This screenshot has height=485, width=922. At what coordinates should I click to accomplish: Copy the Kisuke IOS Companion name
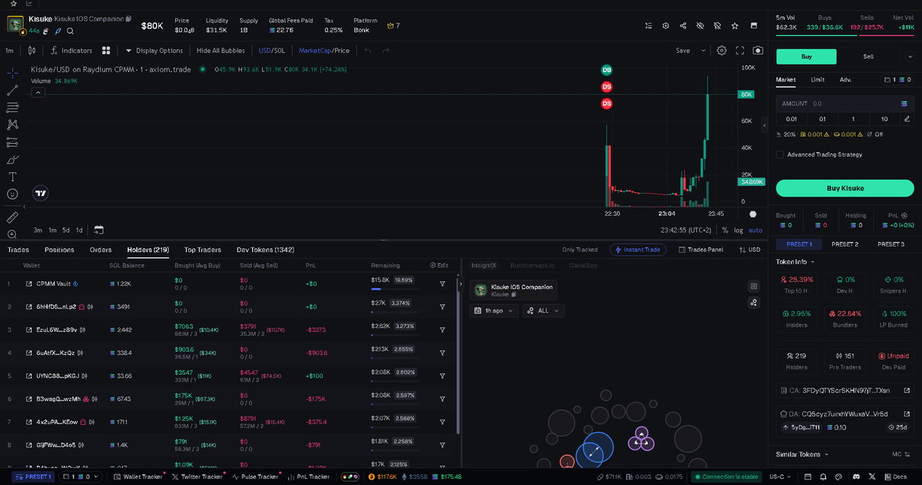(128, 18)
